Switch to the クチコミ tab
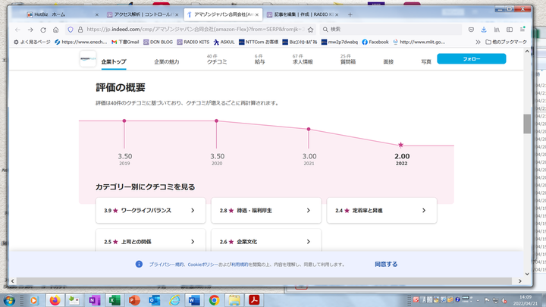This screenshot has height=307, width=546. 218,61
